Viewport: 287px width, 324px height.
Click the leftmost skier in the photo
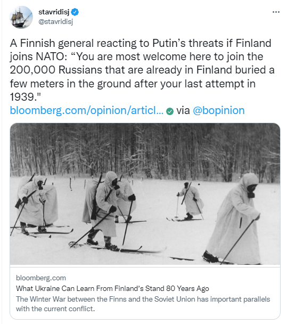[35, 206]
